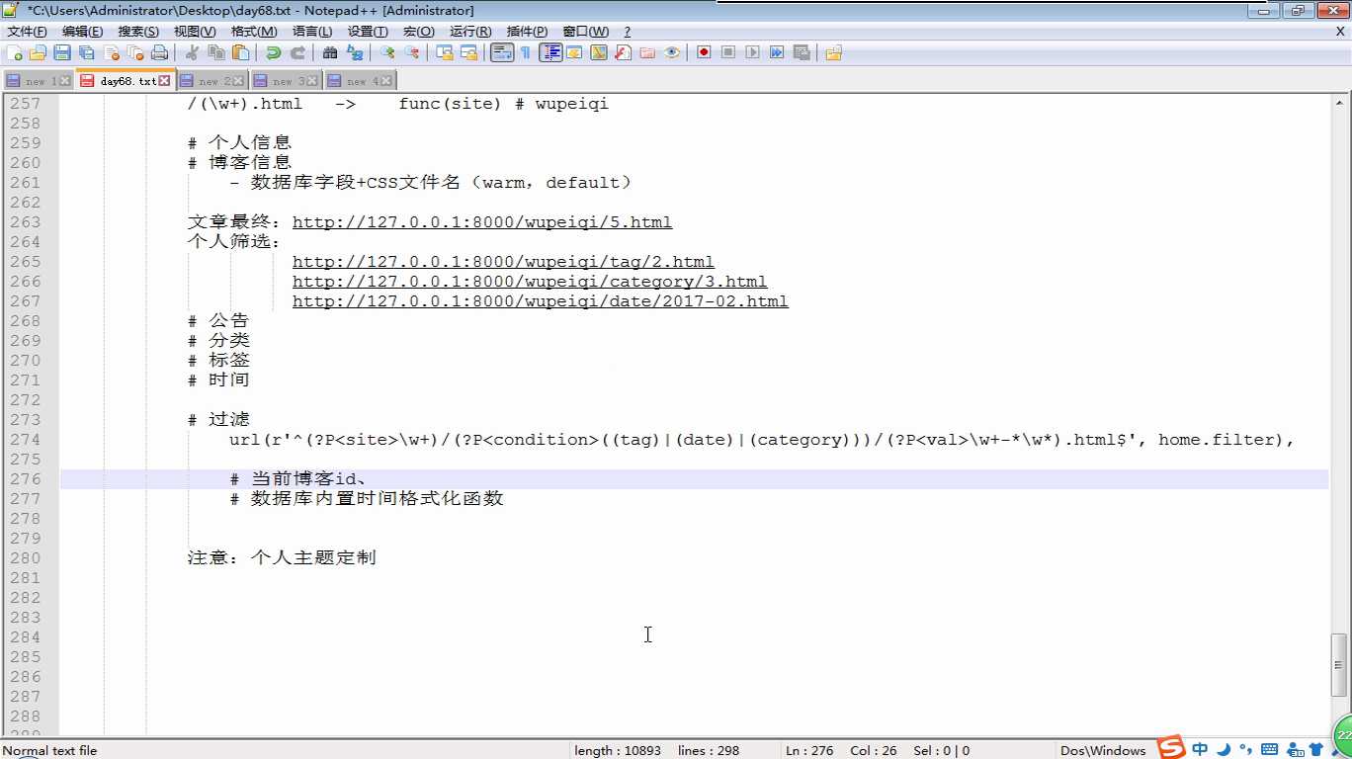Click the Sogou input method S icon

(1171, 748)
